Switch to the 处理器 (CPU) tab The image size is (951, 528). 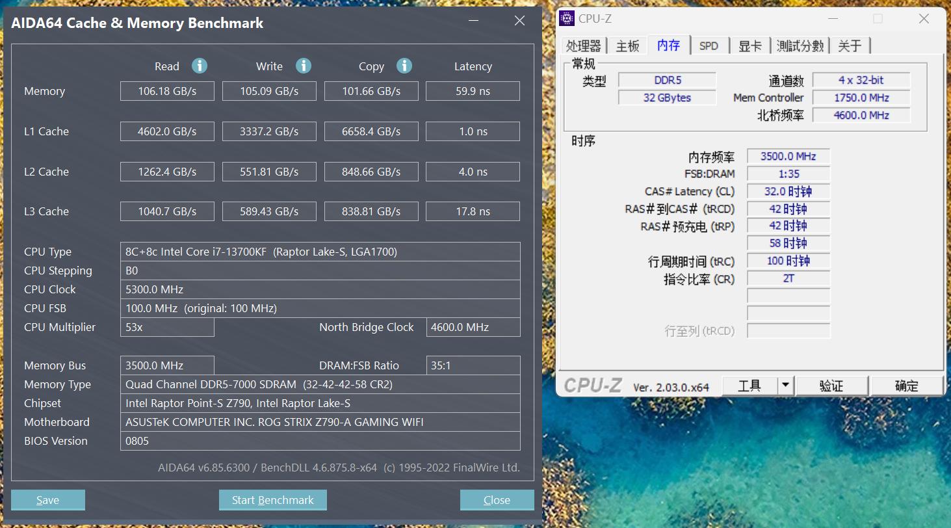point(584,45)
